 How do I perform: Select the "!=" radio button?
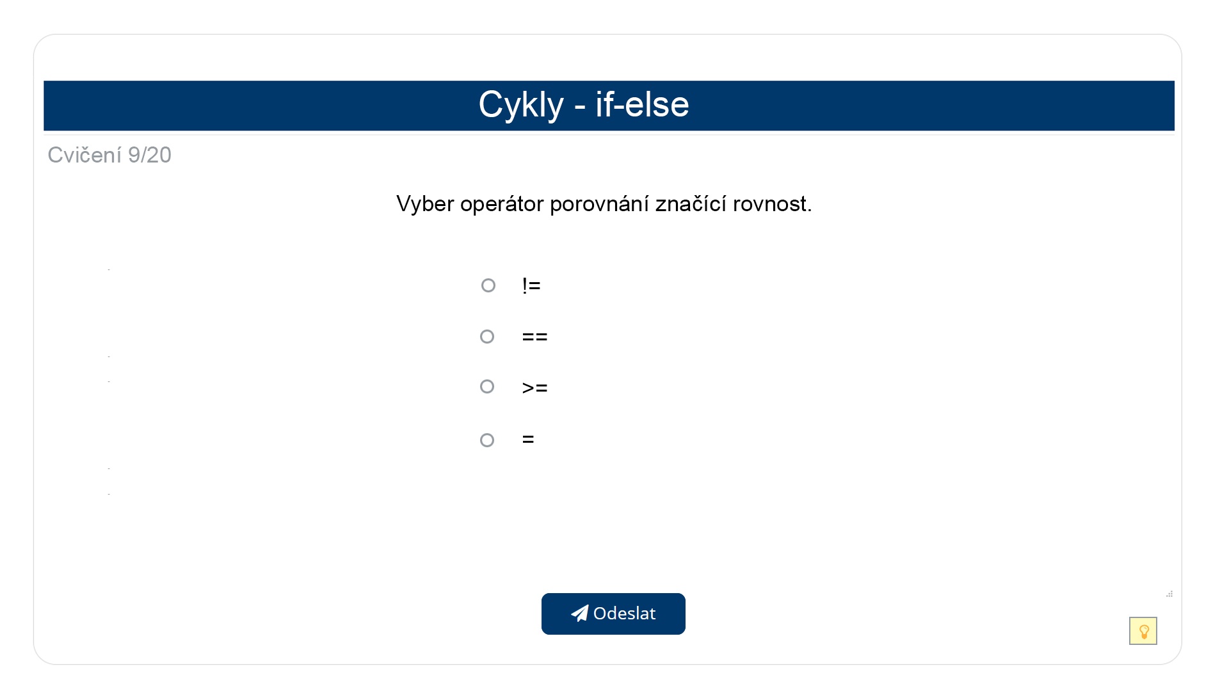coord(488,285)
